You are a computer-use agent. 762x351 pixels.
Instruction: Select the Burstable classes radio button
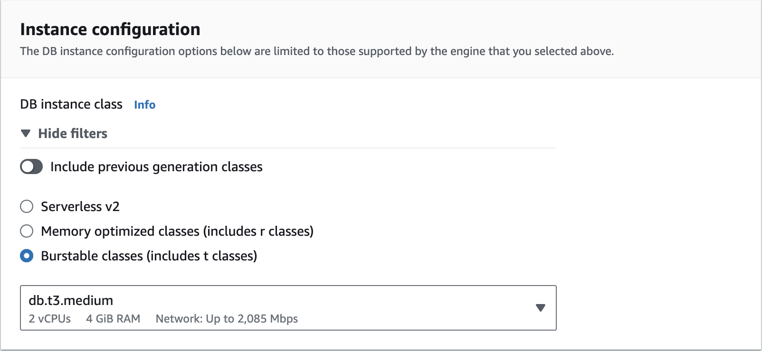27,256
